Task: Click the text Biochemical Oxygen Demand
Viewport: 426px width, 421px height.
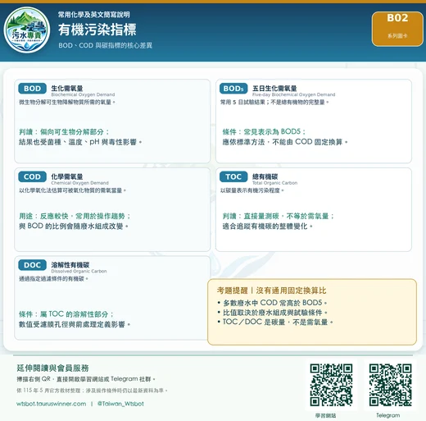Action: click(x=83, y=94)
